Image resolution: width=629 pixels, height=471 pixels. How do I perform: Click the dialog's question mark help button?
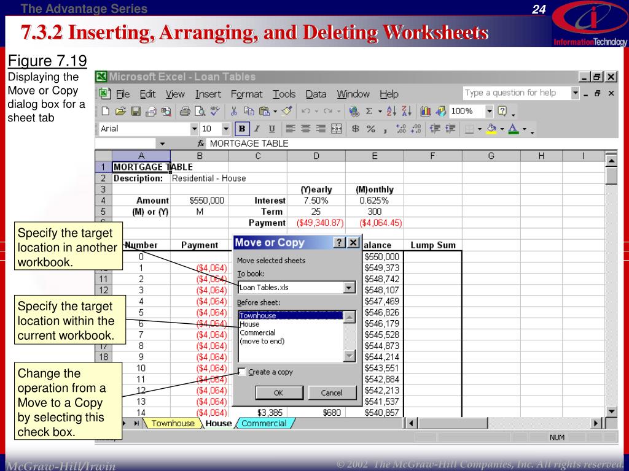(339, 242)
